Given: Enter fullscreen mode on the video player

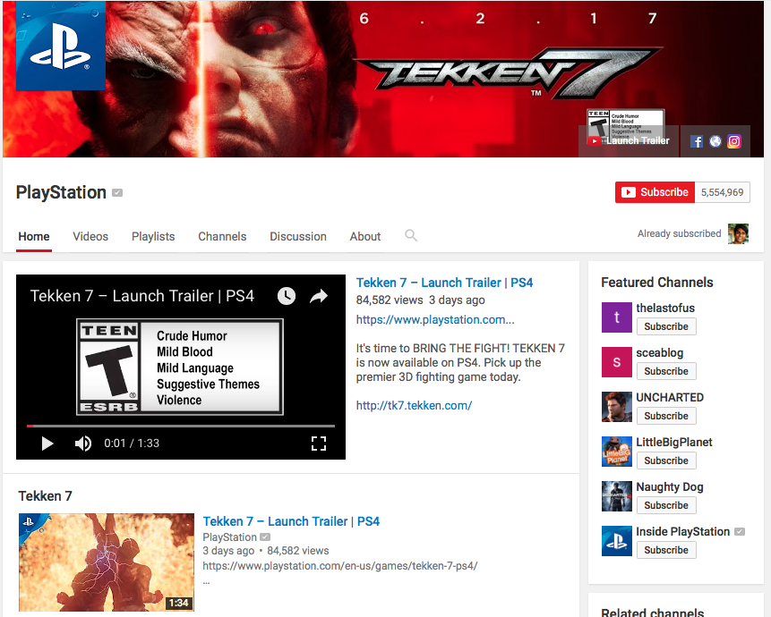Looking at the screenshot, I should pyautogui.click(x=319, y=444).
